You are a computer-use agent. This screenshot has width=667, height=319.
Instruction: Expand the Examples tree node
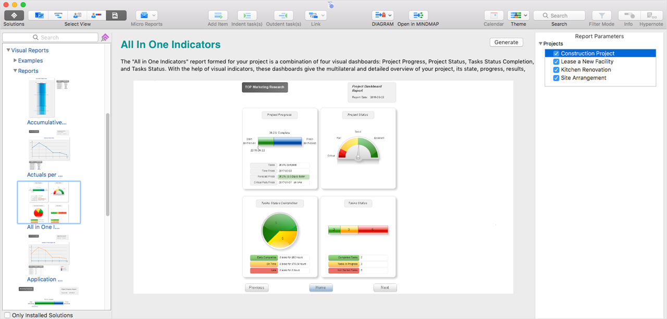click(x=15, y=60)
